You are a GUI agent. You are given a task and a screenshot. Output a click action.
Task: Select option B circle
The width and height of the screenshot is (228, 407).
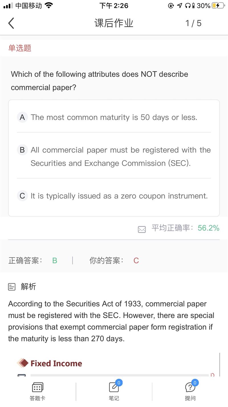pyautogui.click(x=22, y=150)
